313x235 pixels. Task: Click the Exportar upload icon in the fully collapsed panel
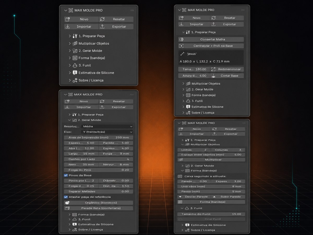[102, 26]
